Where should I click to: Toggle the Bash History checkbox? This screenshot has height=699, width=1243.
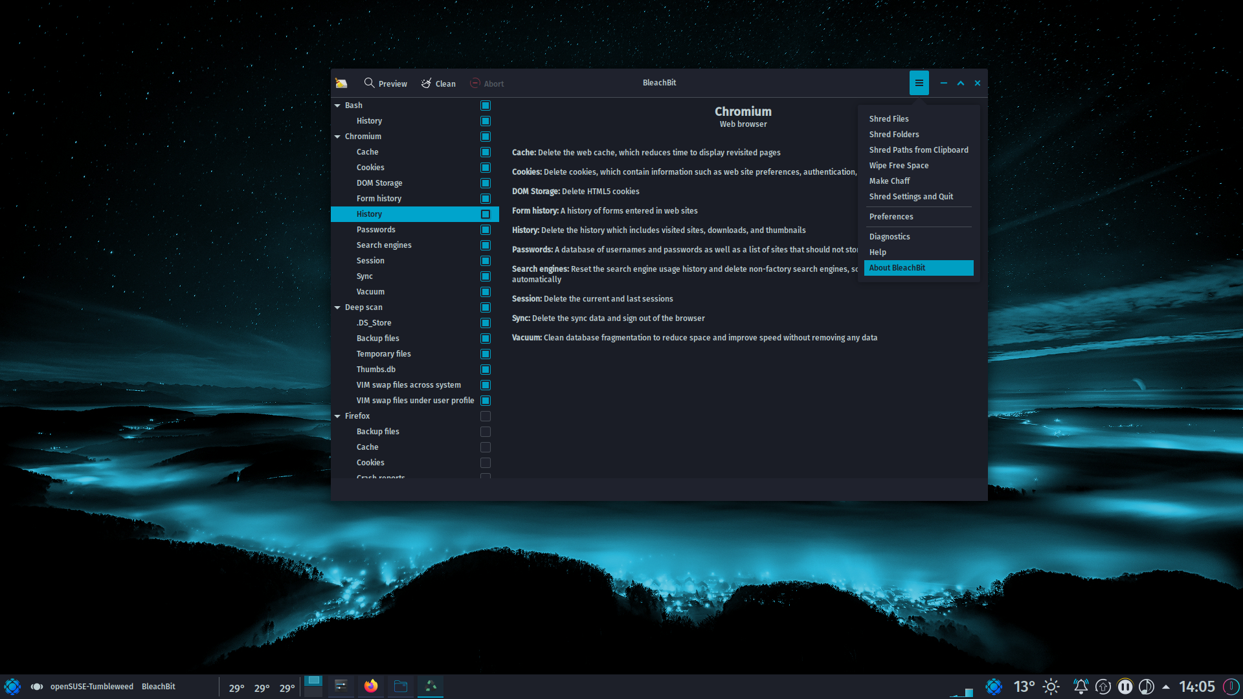point(486,121)
